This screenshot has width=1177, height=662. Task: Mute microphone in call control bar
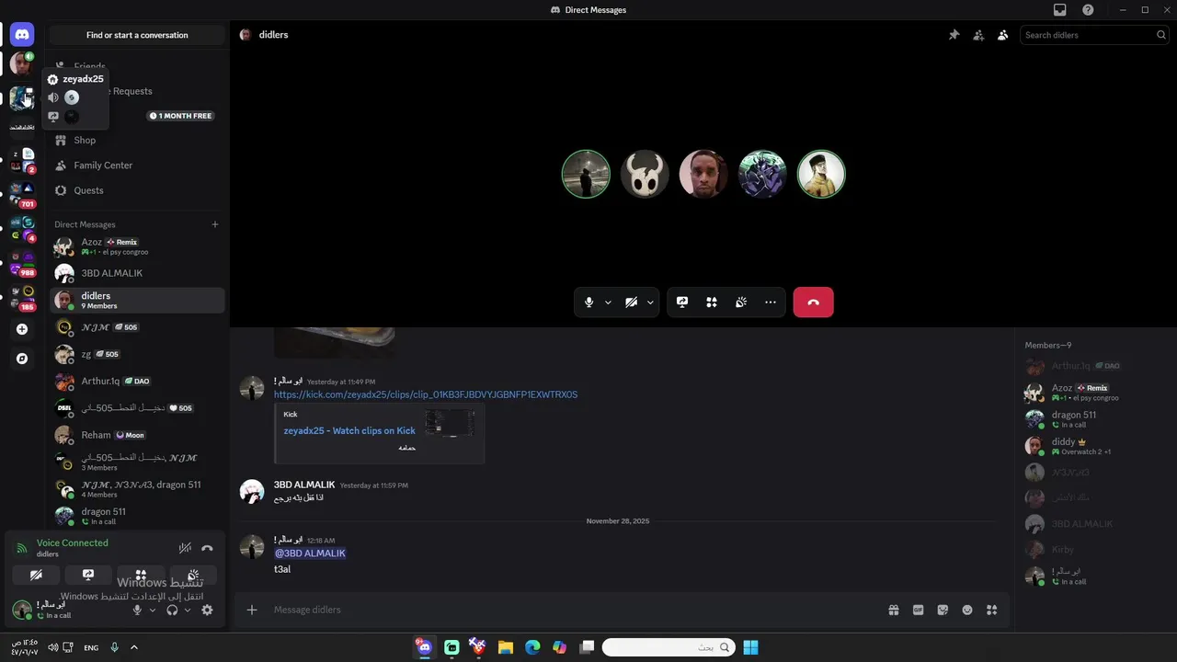(x=589, y=302)
